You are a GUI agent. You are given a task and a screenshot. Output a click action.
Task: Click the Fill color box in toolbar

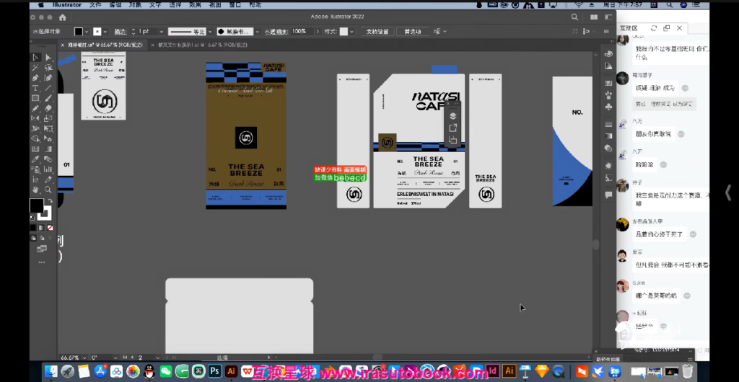point(37,205)
